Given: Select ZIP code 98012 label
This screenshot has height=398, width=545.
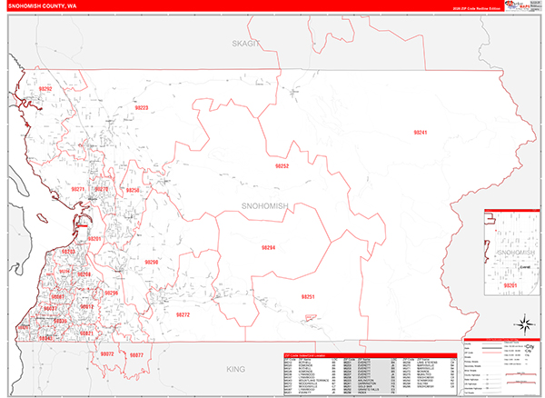Looking at the screenshot, I should 87,306.
